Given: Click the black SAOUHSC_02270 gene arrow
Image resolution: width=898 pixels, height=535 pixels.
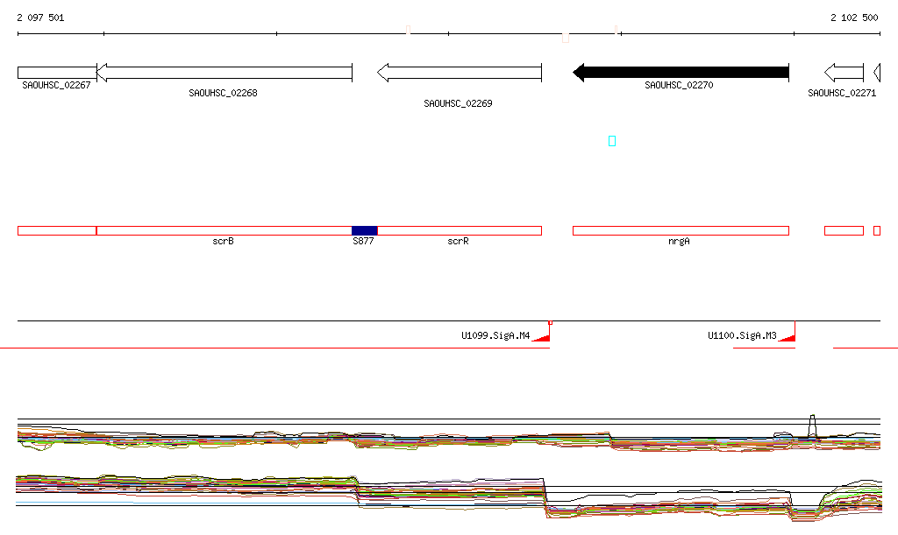Looking at the screenshot, I should pyautogui.click(x=681, y=73).
